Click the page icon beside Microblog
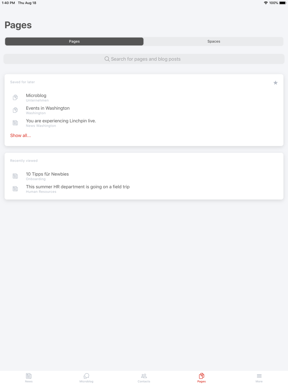This screenshot has height=385, width=288. [15, 98]
